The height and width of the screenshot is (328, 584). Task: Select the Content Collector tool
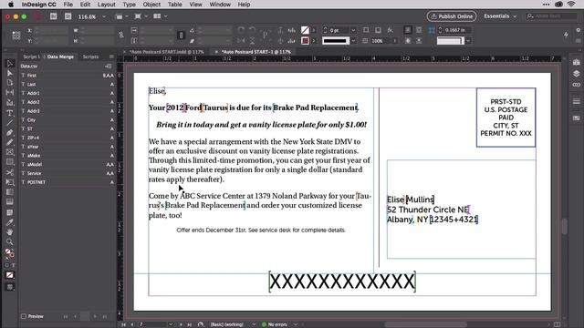10,103
